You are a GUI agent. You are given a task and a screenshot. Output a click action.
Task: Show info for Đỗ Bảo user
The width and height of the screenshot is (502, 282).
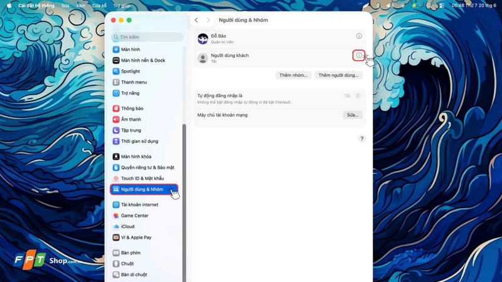click(359, 36)
